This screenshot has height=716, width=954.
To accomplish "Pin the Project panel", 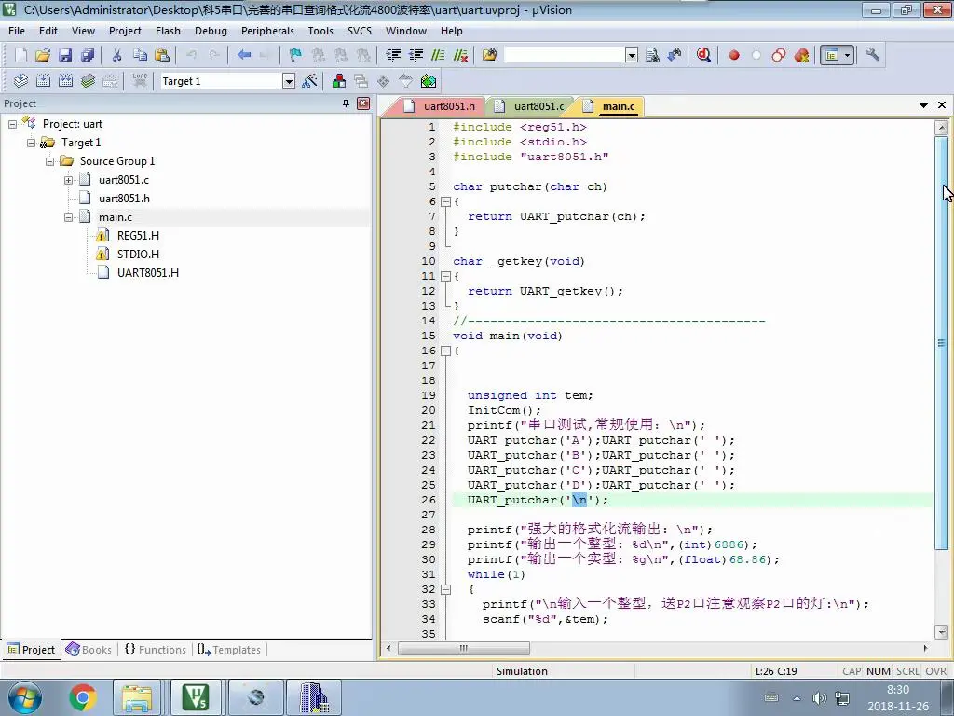I will click(347, 103).
